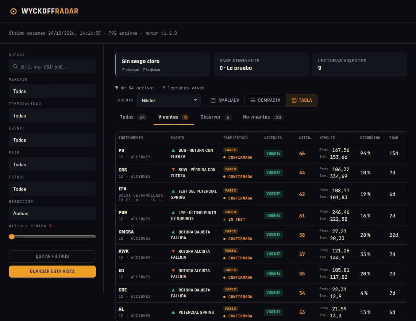Open the Temporalidad filter dropdown

pyautogui.click(x=52, y=115)
